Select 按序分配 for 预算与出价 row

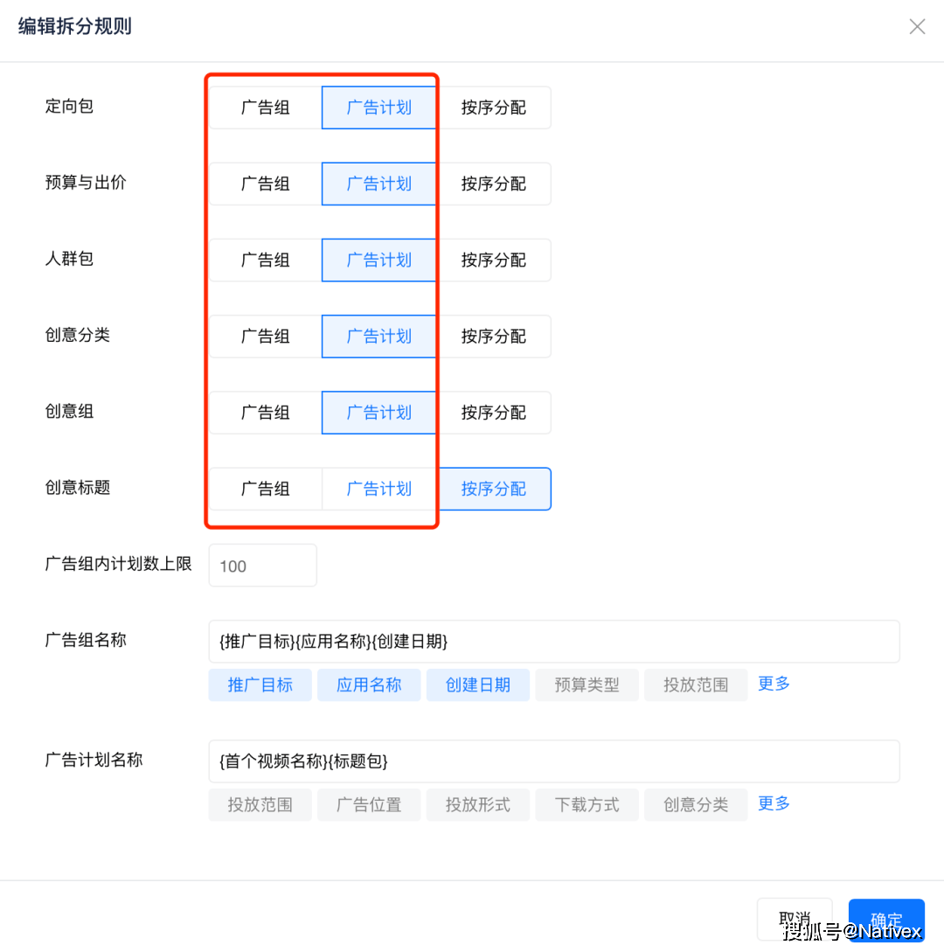coord(494,184)
